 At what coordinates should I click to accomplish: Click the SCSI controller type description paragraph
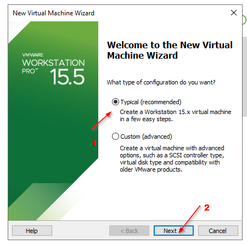click(x=172, y=158)
